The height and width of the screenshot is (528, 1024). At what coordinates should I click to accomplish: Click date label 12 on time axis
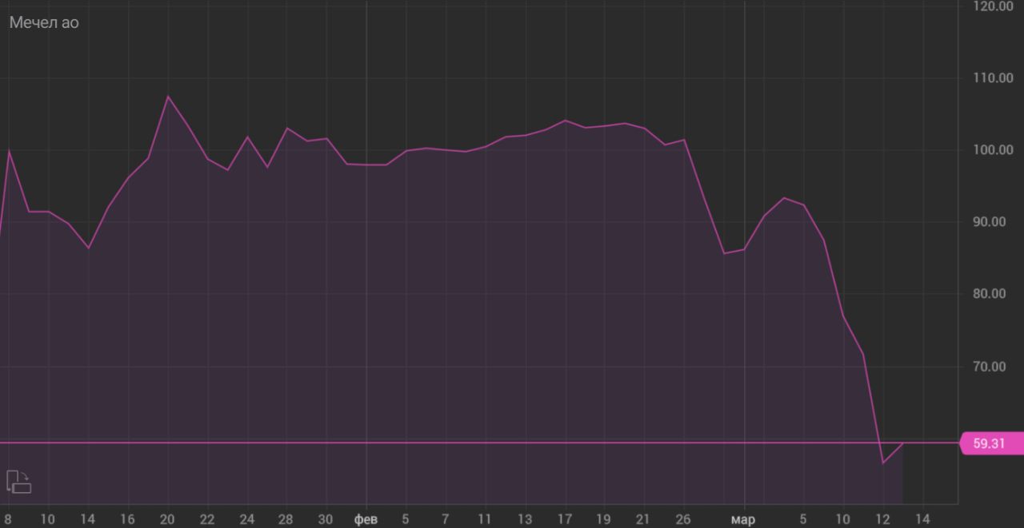point(882,520)
